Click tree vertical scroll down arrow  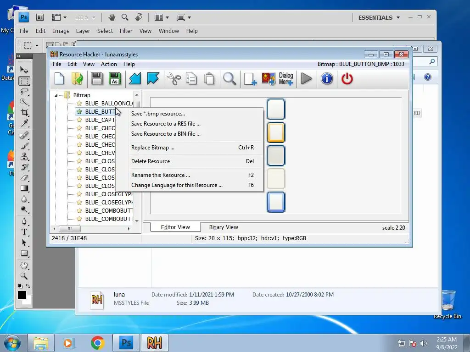tap(137, 221)
